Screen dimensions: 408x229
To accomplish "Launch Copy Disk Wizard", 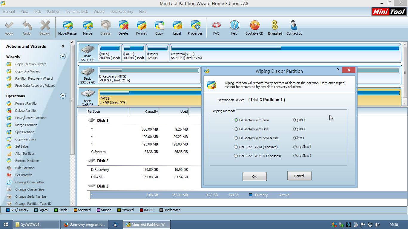I will pyautogui.click(x=27, y=71).
